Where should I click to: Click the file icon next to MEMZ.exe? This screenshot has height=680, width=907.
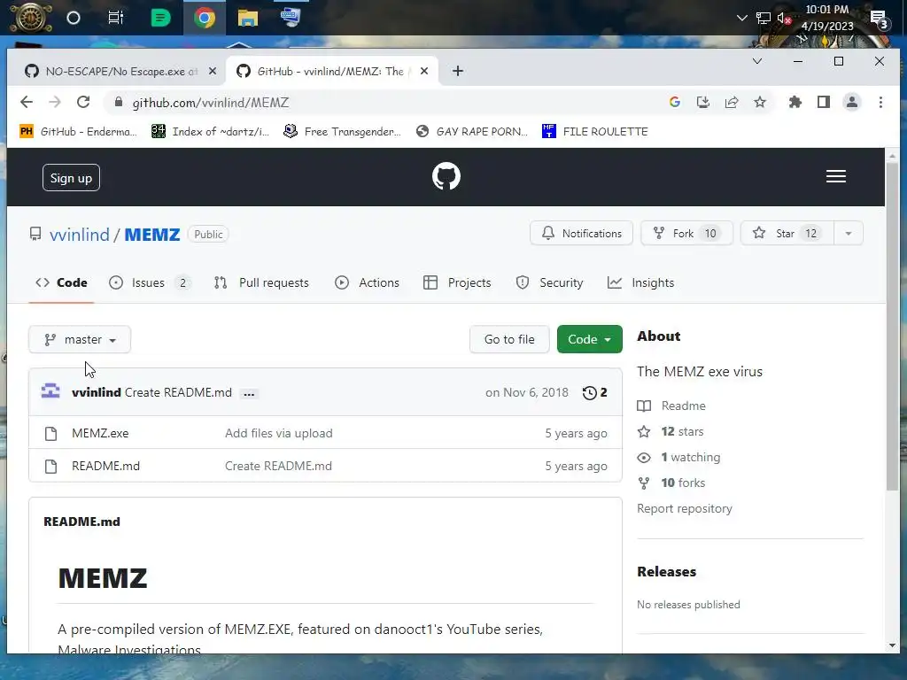(x=50, y=434)
